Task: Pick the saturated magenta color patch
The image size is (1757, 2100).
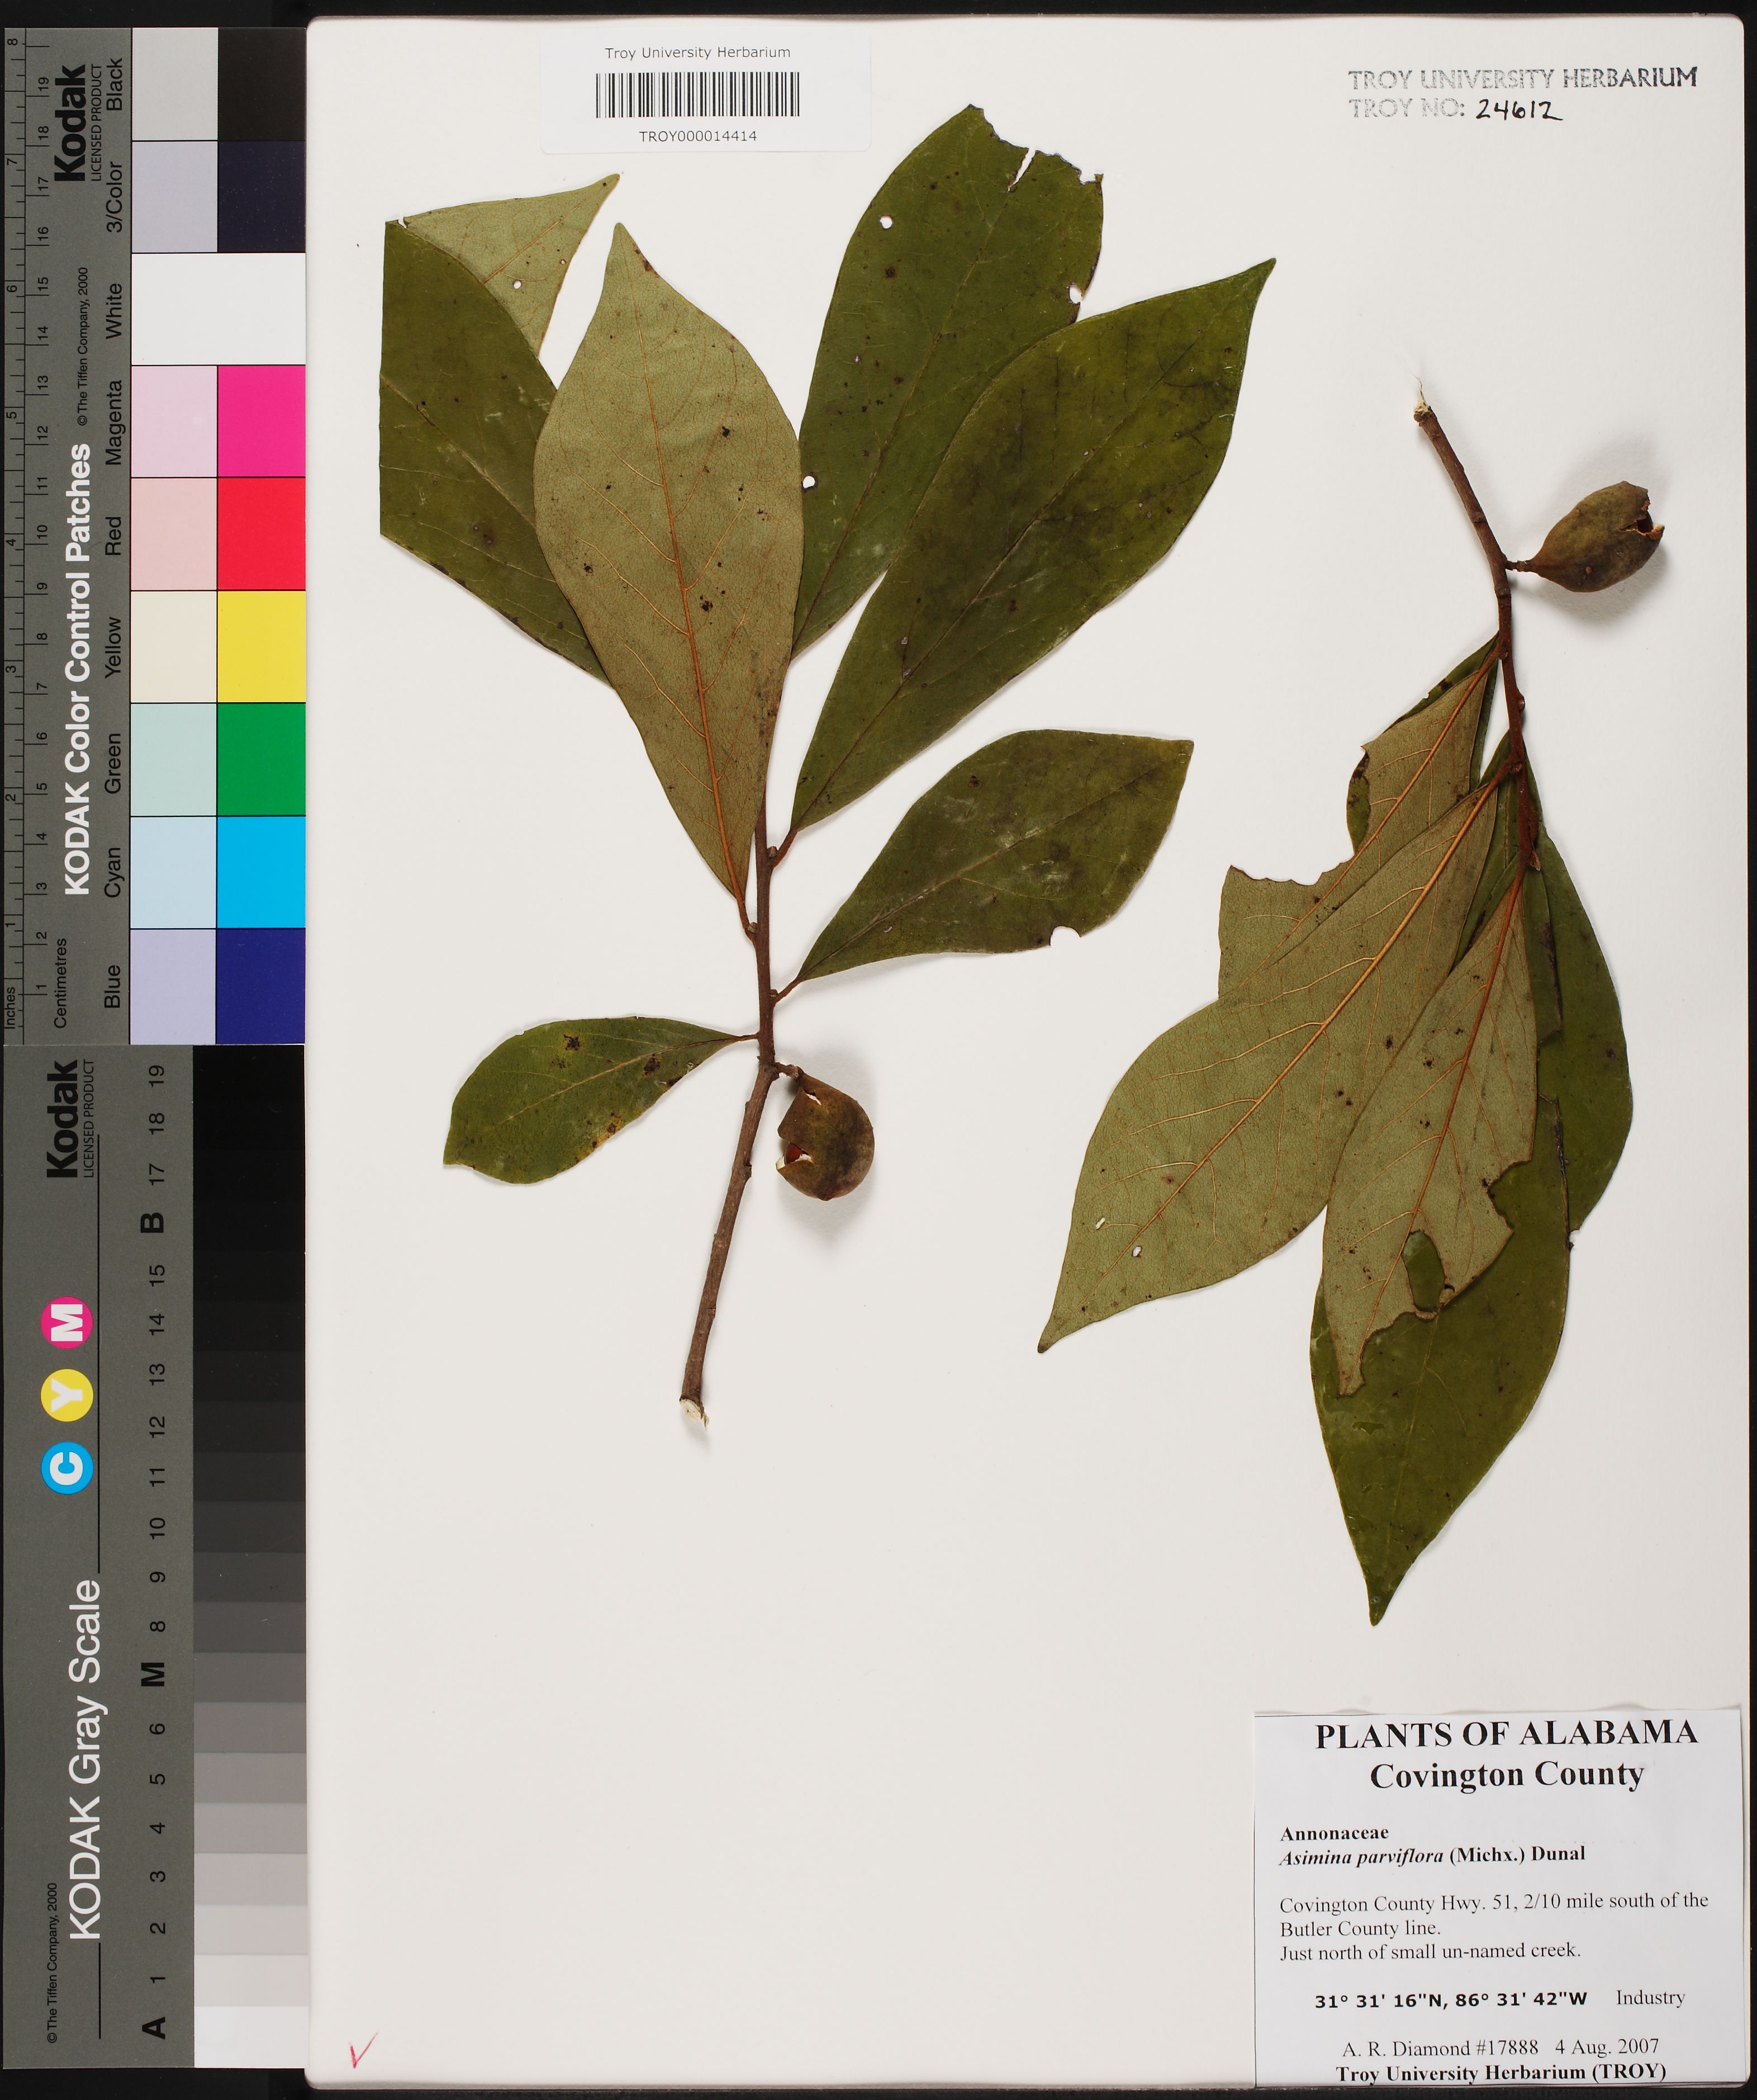Action: [x=261, y=421]
